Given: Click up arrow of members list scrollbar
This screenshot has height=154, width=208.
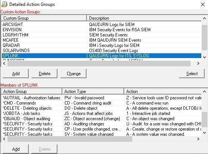Looking at the screenshot, I should (204, 92).
